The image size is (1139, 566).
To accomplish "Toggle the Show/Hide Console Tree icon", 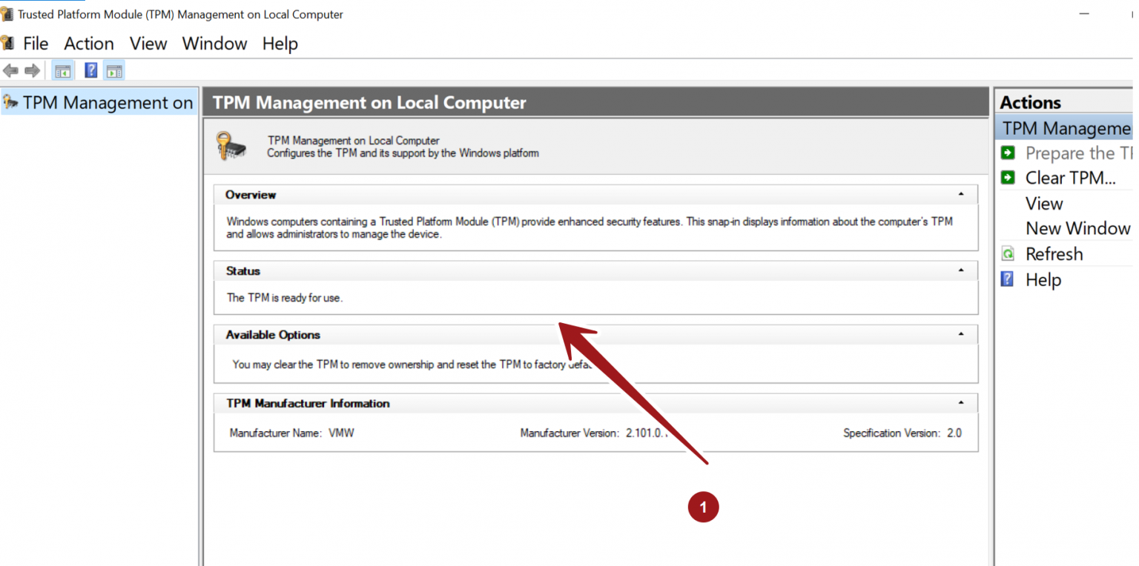I will click(63, 70).
